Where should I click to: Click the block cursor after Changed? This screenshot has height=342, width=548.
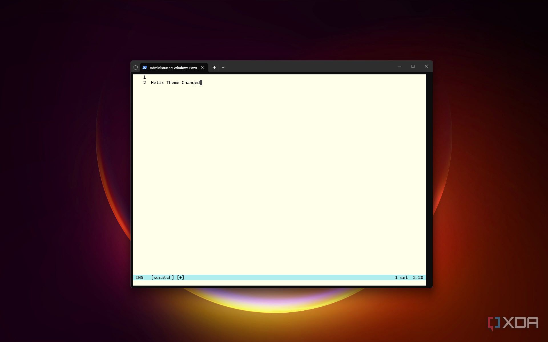point(201,83)
